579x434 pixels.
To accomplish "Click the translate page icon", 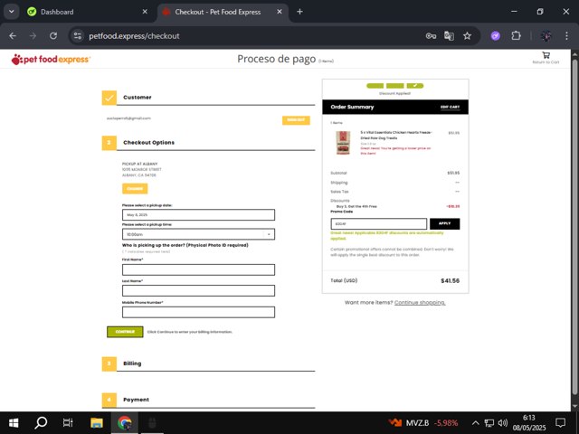I will 449,36.
